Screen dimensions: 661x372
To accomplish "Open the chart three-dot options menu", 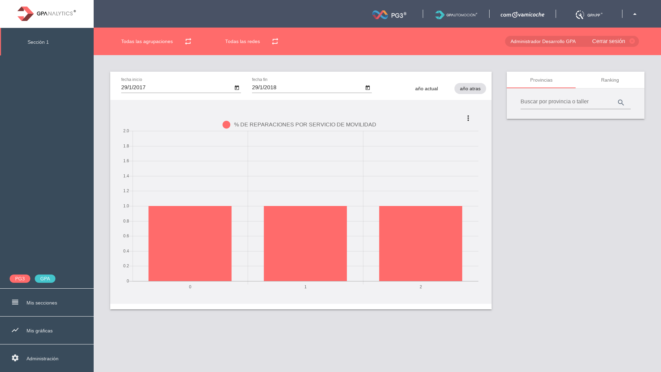I will pos(468,118).
